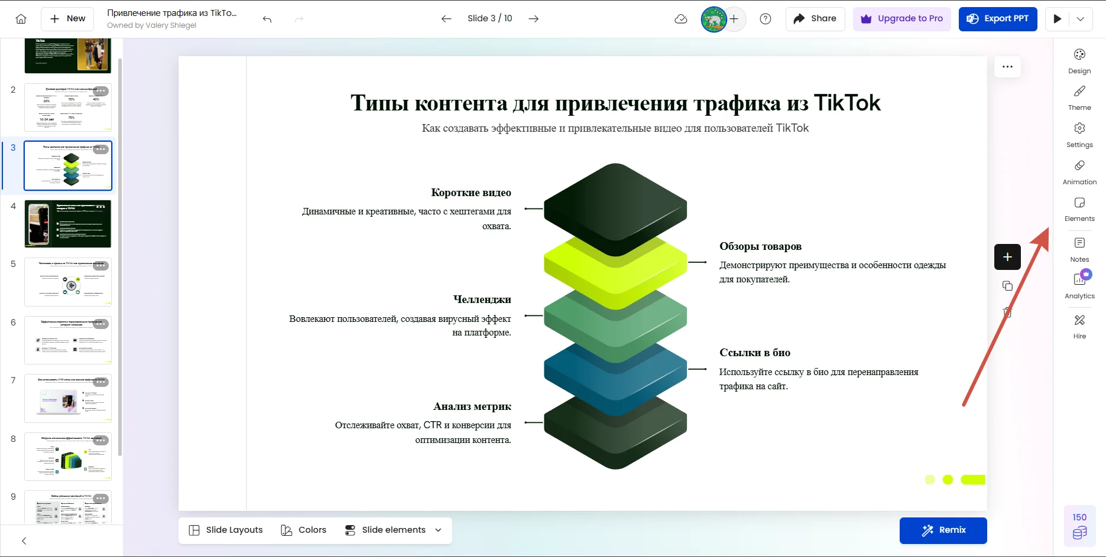Click the slide thumbnails scrollbar

click(x=120, y=257)
